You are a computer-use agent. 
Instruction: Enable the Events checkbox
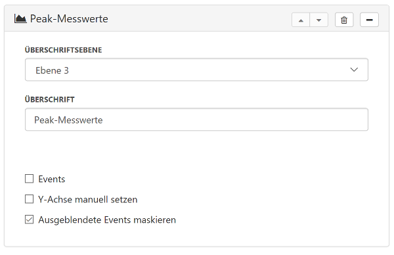tap(29, 179)
